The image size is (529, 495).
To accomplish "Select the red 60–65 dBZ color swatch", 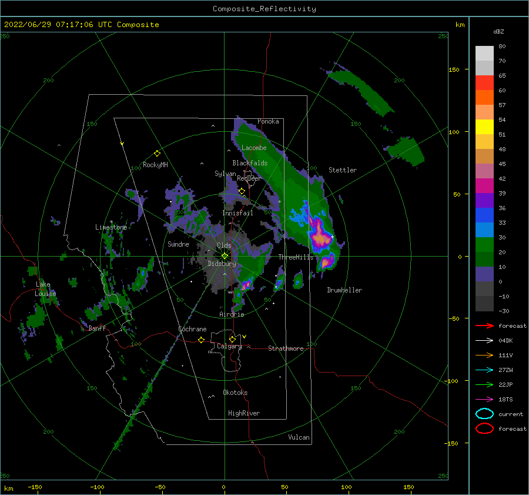I will tap(484, 83).
